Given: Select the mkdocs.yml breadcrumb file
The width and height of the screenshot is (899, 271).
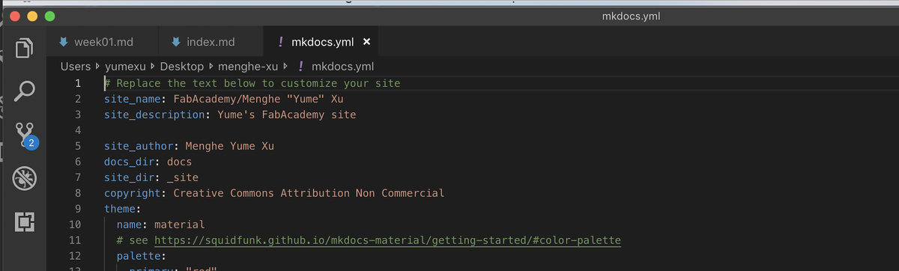Looking at the screenshot, I should (x=342, y=67).
